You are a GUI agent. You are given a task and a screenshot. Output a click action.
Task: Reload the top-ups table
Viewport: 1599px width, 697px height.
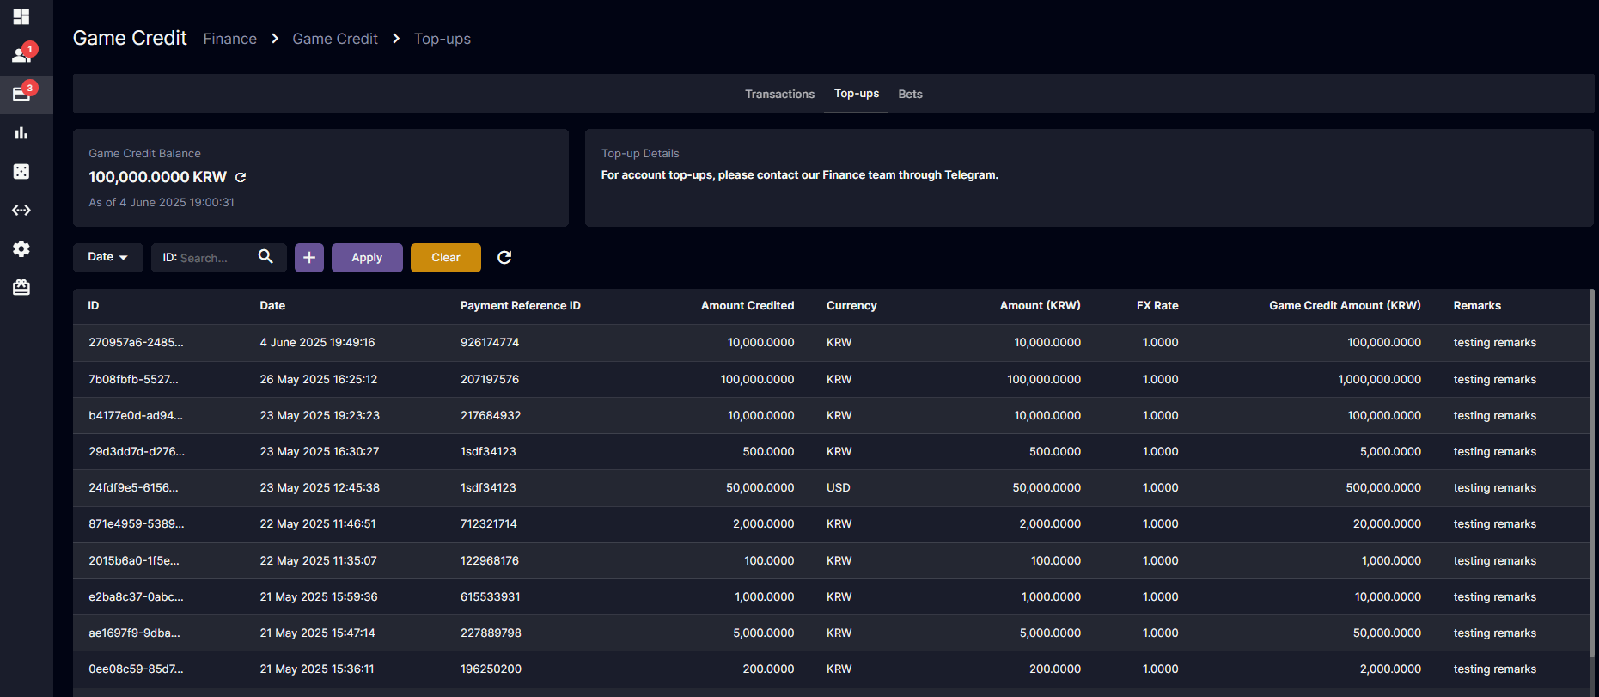pyautogui.click(x=504, y=257)
